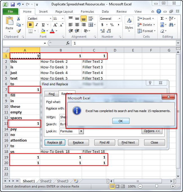
Task: Click Increase Decimal icon
Action: click(x=102, y=31)
